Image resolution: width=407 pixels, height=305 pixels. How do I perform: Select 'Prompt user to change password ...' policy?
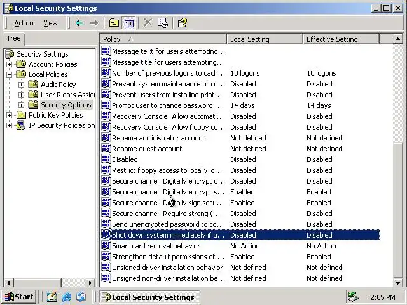tap(240, 105)
